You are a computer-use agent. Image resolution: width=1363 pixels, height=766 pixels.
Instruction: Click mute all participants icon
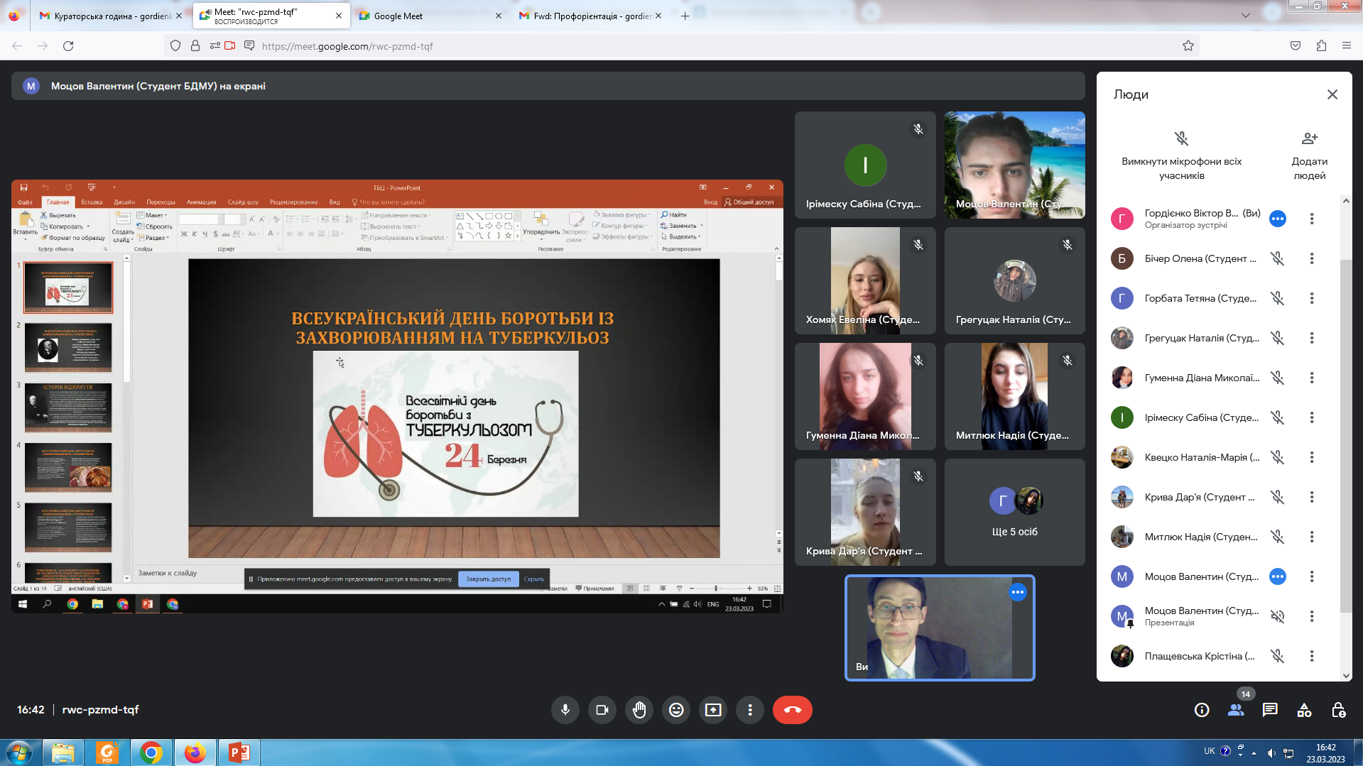(x=1181, y=138)
